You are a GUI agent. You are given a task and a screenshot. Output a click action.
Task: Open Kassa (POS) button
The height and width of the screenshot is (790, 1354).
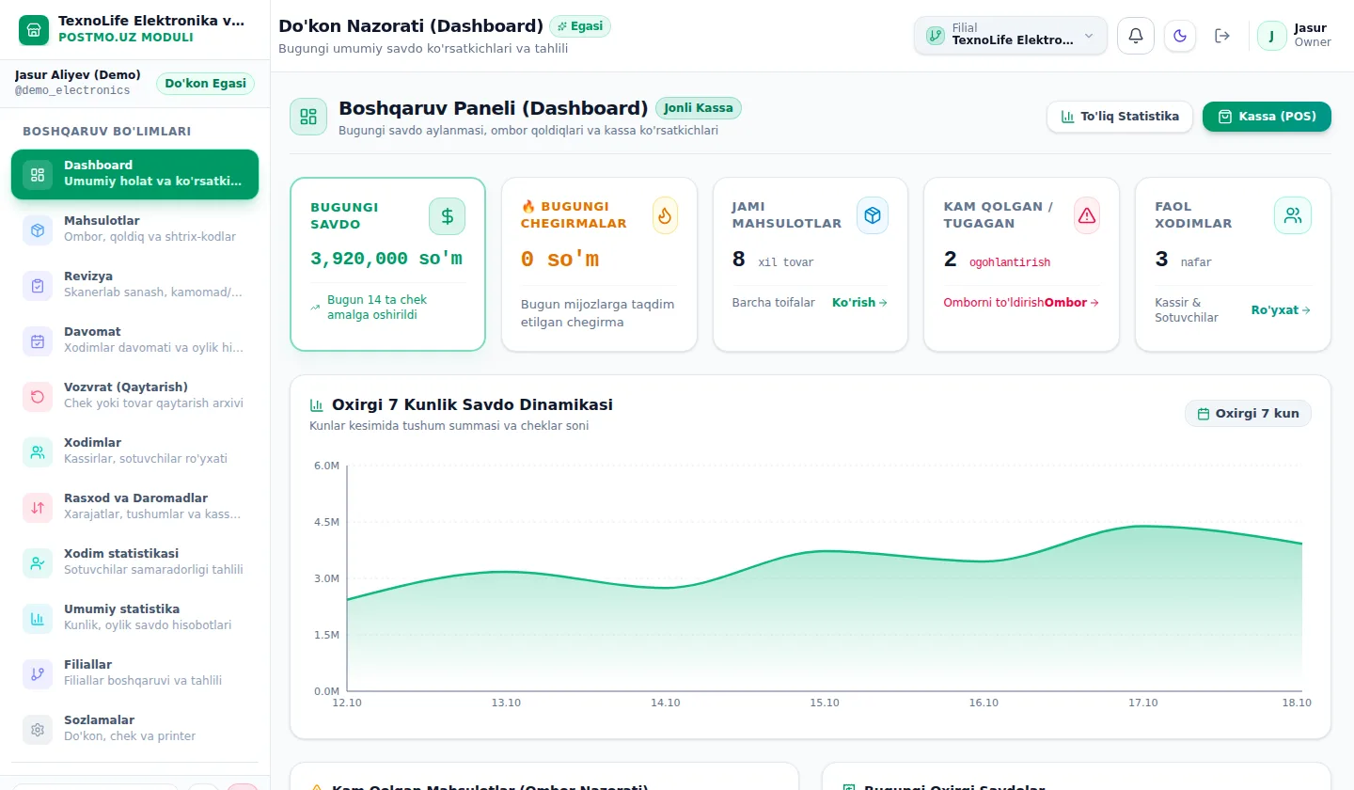tap(1267, 117)
